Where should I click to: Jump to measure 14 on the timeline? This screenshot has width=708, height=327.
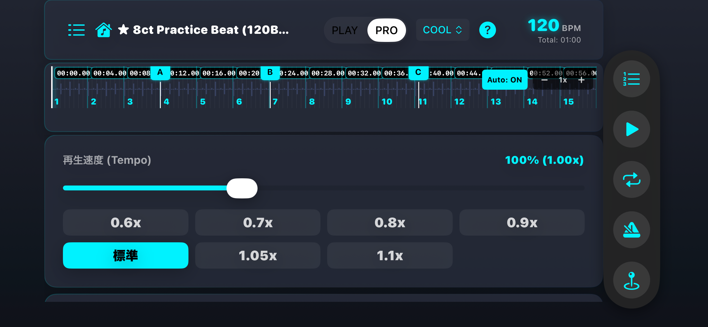coord(532,101)
